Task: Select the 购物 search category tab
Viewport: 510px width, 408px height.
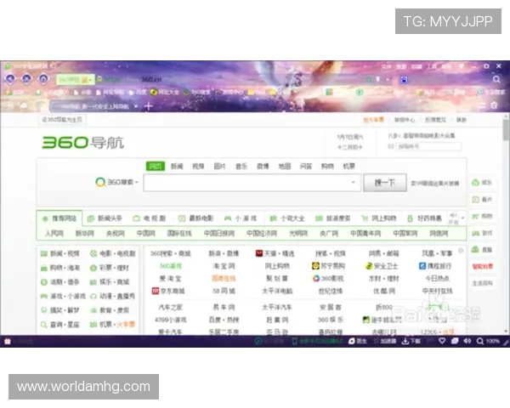Action: pos(327,167)
